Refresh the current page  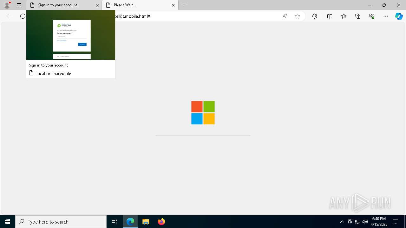[x=23, y=16]
